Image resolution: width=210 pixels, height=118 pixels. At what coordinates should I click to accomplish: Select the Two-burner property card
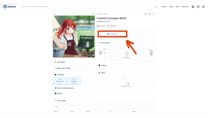[x=60, y=81]
